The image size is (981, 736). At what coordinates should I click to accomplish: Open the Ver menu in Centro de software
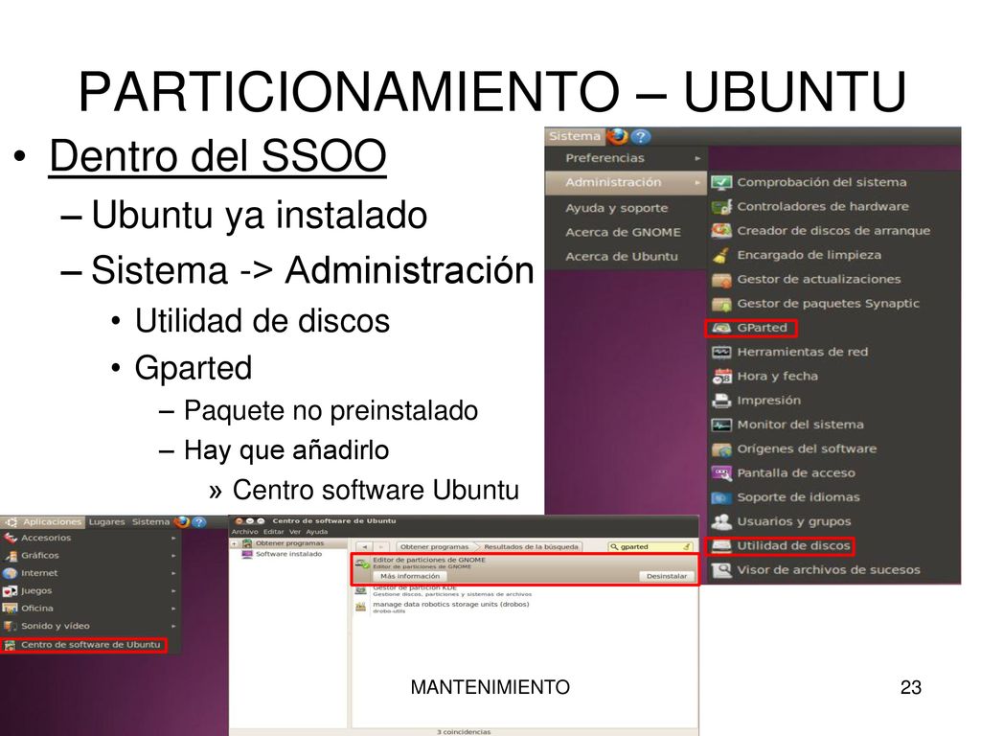click(x=295, y=532)
